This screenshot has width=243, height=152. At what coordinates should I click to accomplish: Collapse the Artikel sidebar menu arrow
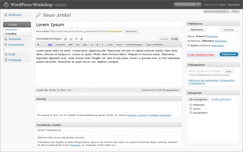coord(29,25)
